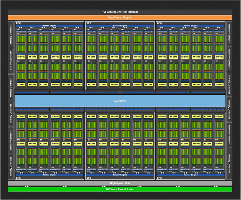Toggle the bottom-left Memory Controller block
241x200 pixels.
click(x=10, y=159)
